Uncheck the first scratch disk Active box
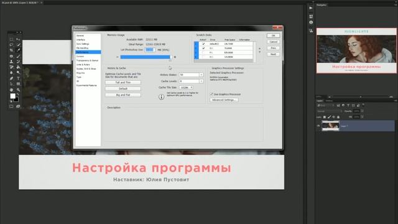The image size is (398, 224). (x=203, y=44)
